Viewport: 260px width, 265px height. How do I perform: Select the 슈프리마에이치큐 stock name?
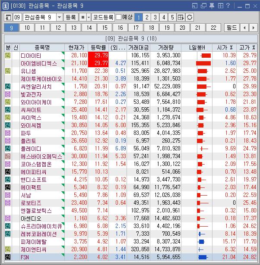[x=41, y=226]
